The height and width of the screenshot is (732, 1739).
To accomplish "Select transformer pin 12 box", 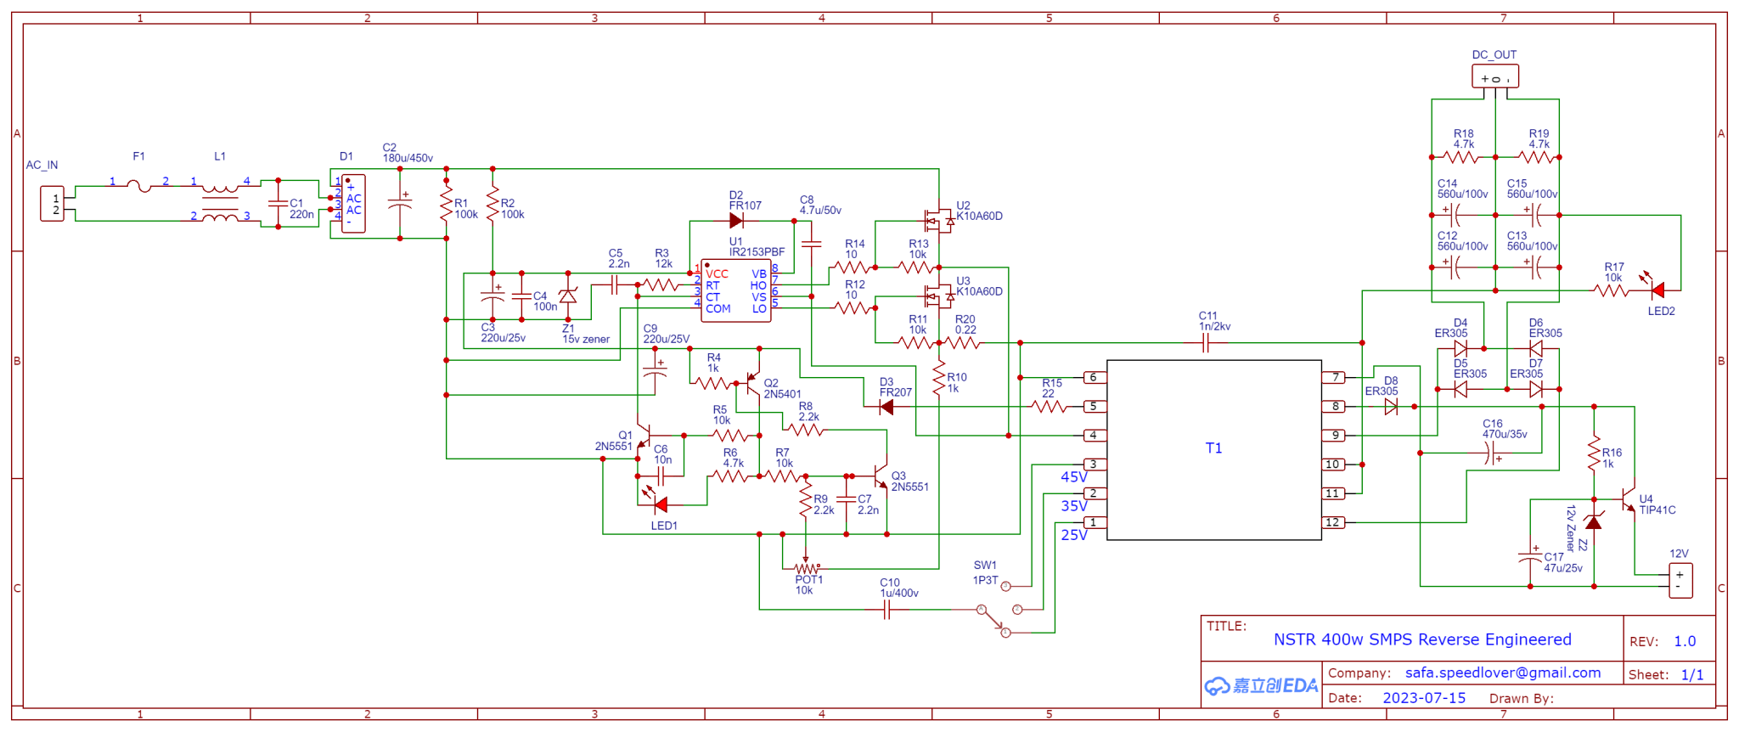I will tap(1333, 522).
